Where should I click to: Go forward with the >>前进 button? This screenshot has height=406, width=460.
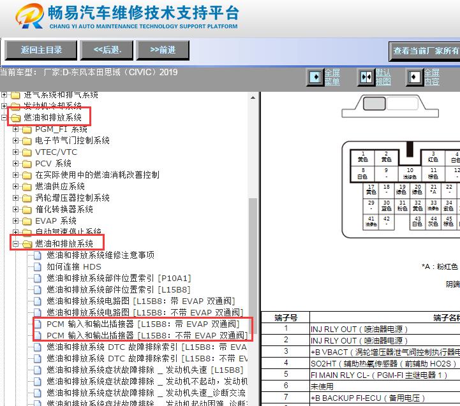click(x=163, y=50)
